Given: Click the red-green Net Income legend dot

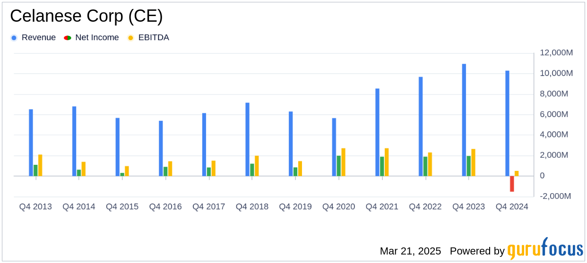Looking at the screenshot, I should pos(67,38).
